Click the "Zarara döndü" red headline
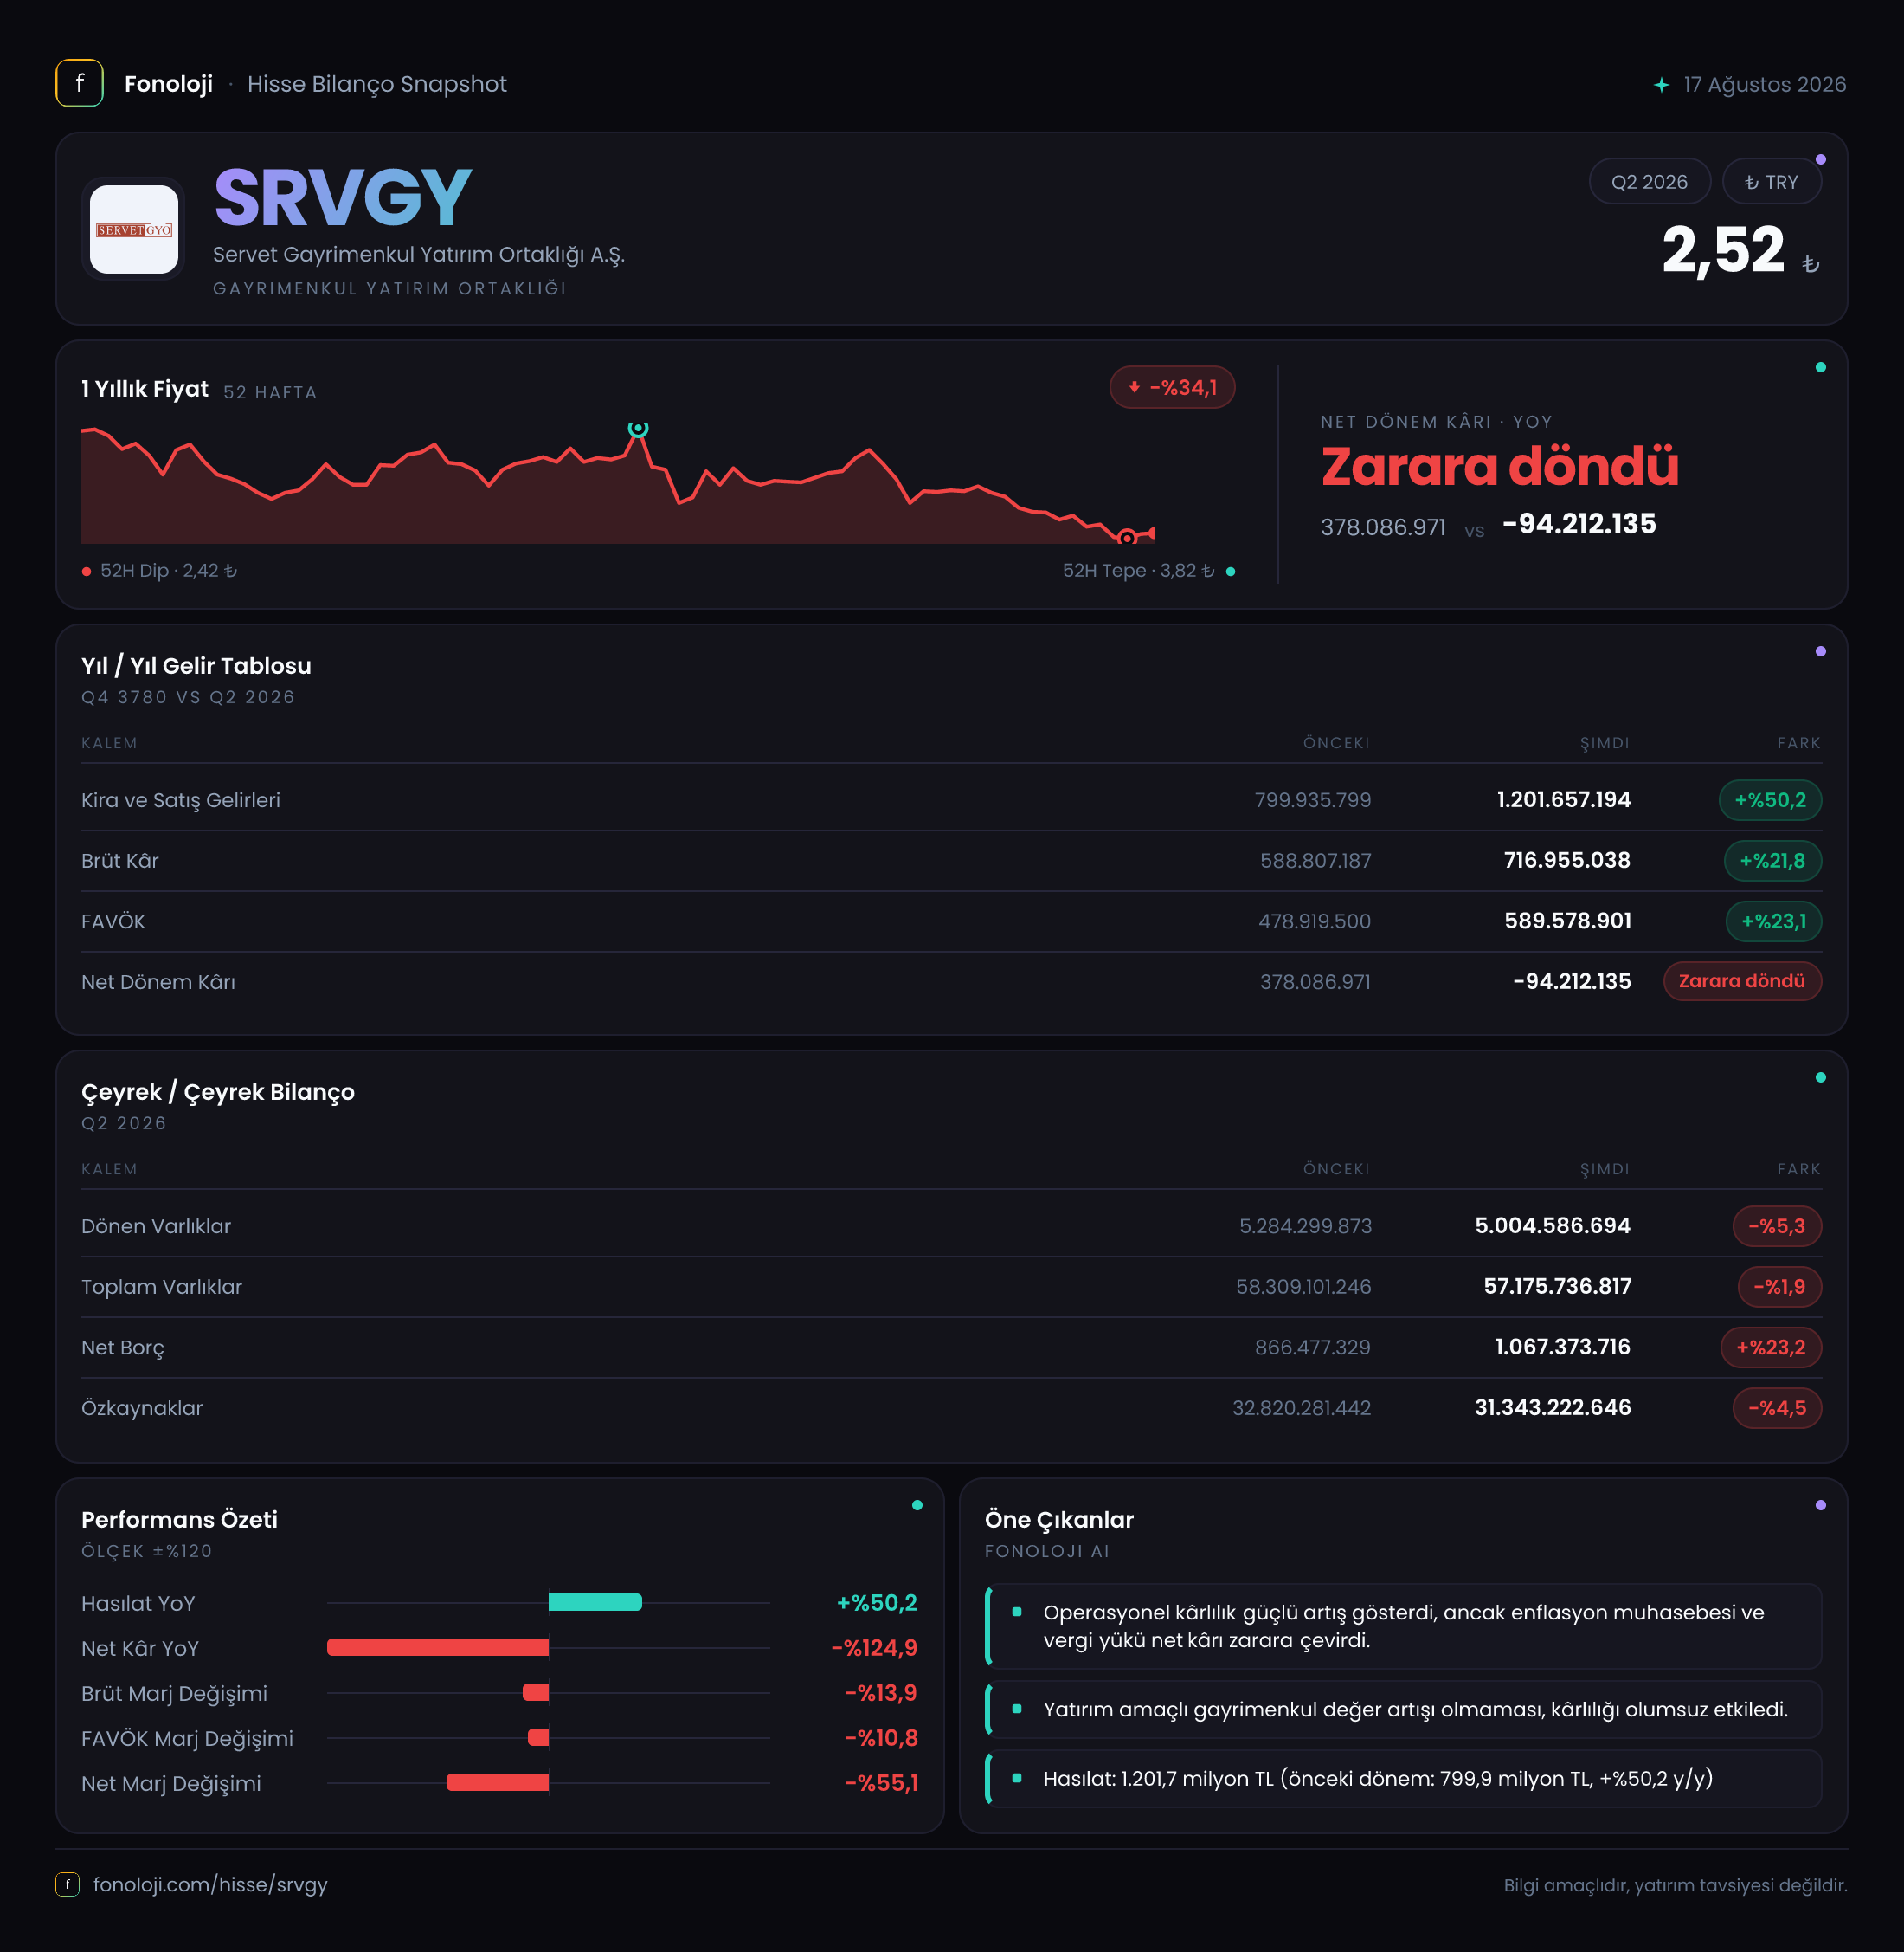The width and height of the screenshot is (1904, 1952). [x=1499, y=466]
